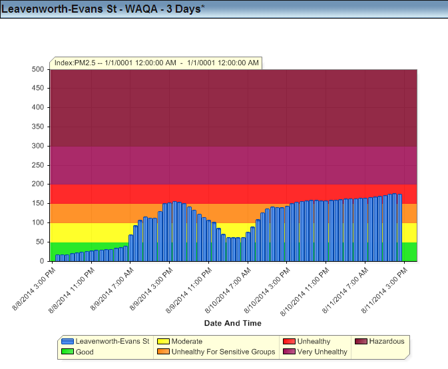Image resolution: width=448 pixels, height=369 pixels.
Task: Click the 'Moderate' legend label
Action: [187, 341]
